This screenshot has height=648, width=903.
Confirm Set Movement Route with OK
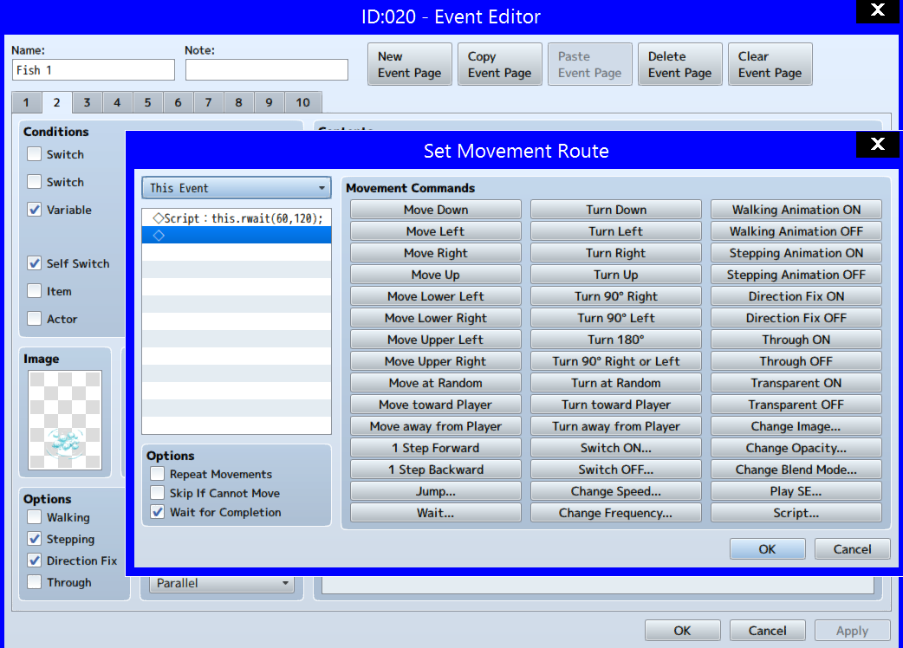767,549
